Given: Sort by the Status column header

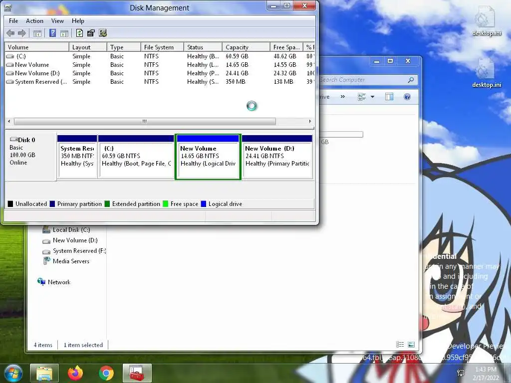Looking at the screenshot, I should click(x=203, y=47).
